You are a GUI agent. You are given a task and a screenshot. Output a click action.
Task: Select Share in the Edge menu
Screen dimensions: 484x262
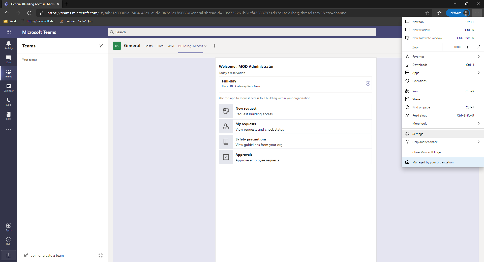(x=443, y=99)
